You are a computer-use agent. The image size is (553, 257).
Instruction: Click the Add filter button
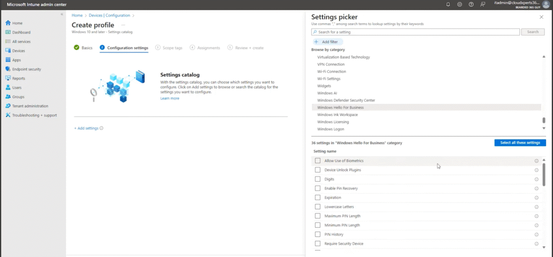327,42
